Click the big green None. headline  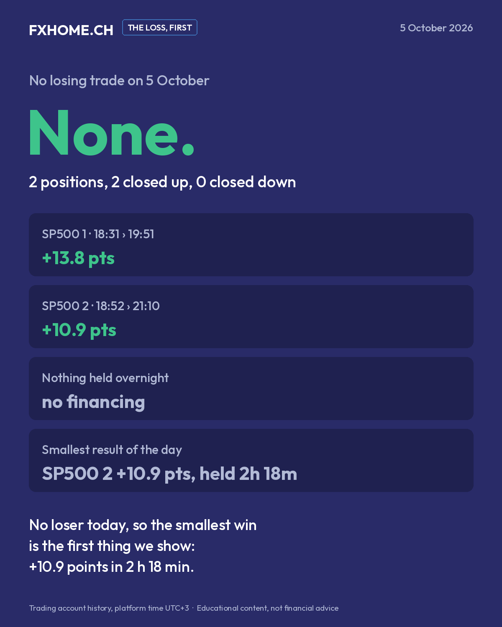[112, 133]
